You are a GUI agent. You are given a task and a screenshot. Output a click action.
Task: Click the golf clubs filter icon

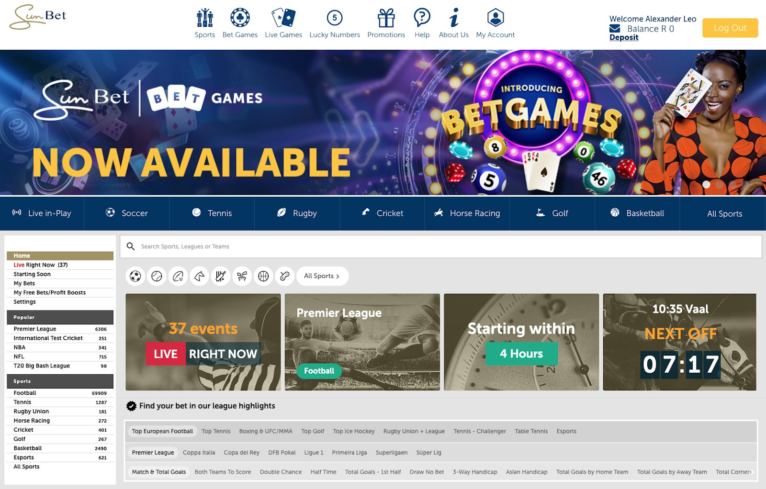[x=242, y=276]
